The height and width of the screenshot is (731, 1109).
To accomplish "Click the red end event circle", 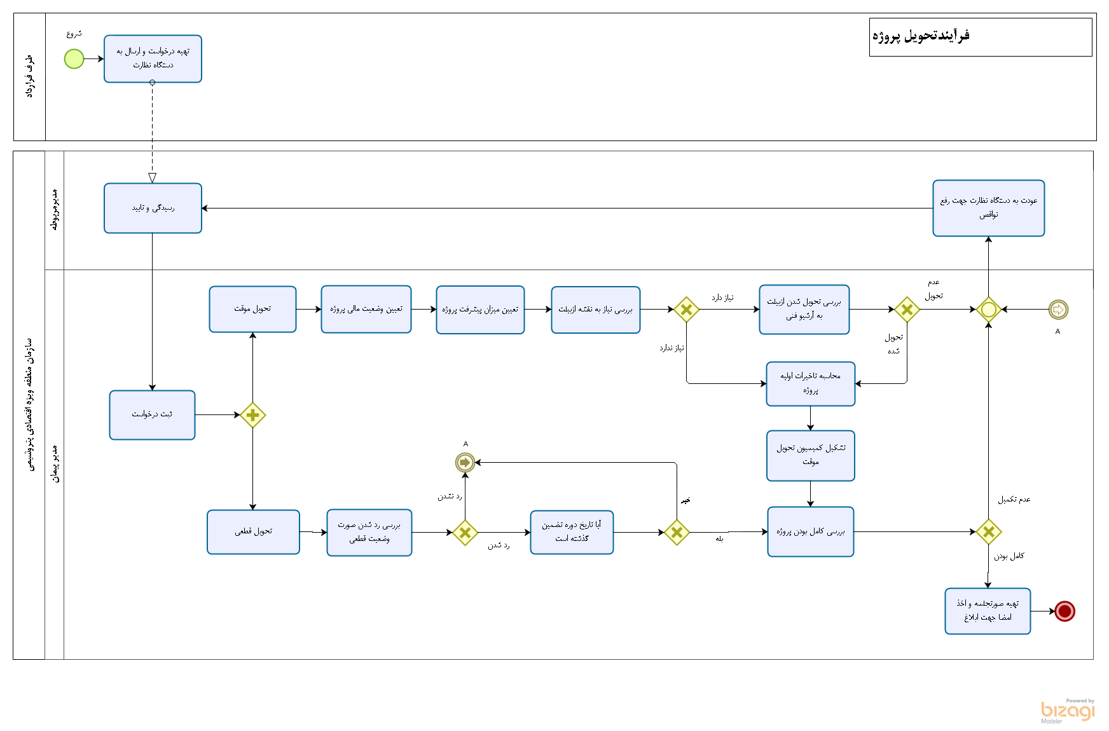I will click(x=1064, y=611).
